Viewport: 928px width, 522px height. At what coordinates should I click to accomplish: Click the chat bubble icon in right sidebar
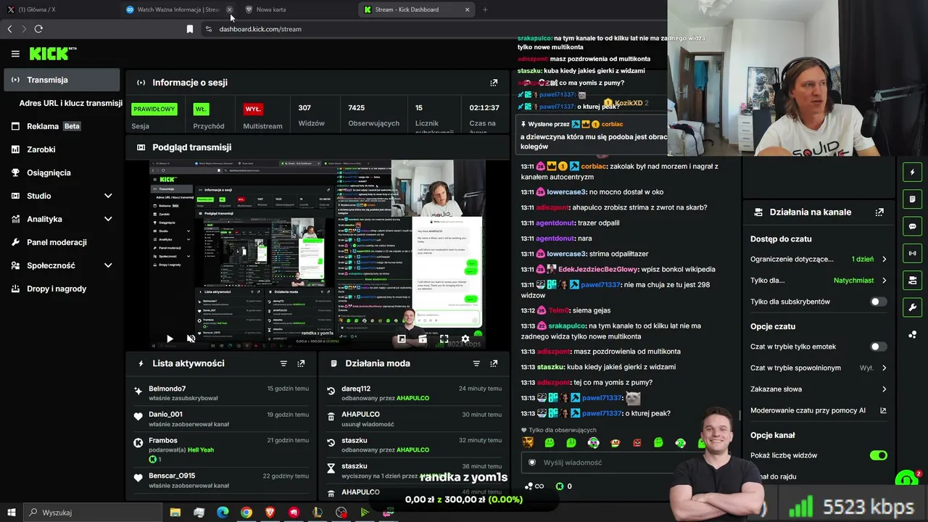pyautogui.click(x=912, y=226)
